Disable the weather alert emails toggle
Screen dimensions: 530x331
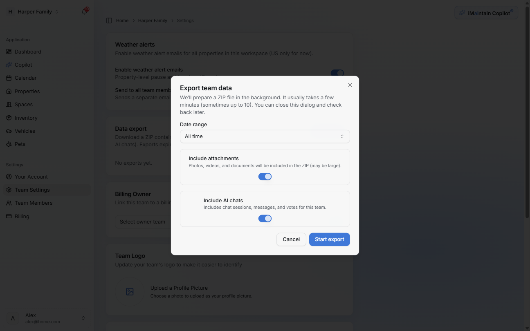pyautogui.click(x=337, y=73)
